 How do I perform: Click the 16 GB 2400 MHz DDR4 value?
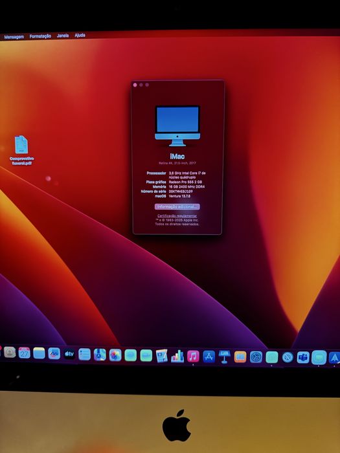coord(187,186)
